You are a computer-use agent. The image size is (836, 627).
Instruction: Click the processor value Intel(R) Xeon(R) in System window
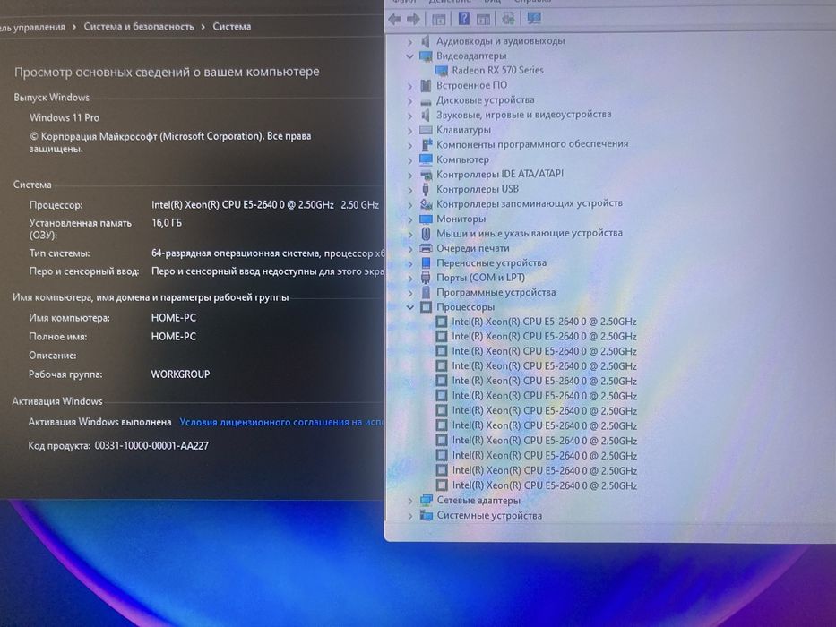point(265,205)
